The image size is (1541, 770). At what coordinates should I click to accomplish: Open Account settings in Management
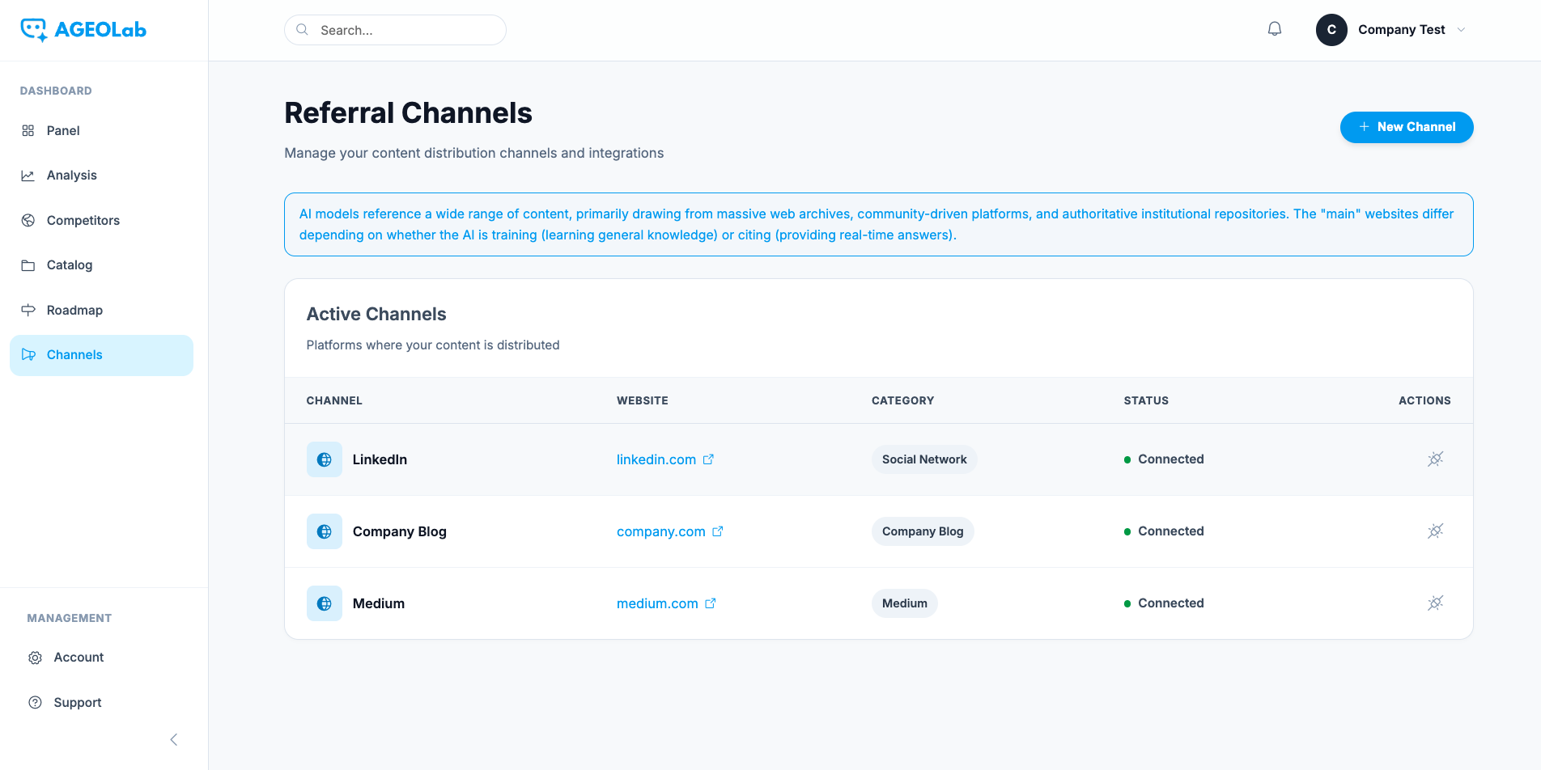[79, 658]
